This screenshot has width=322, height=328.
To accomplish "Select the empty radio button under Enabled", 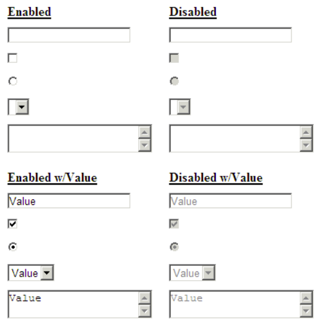I will 13,81.
